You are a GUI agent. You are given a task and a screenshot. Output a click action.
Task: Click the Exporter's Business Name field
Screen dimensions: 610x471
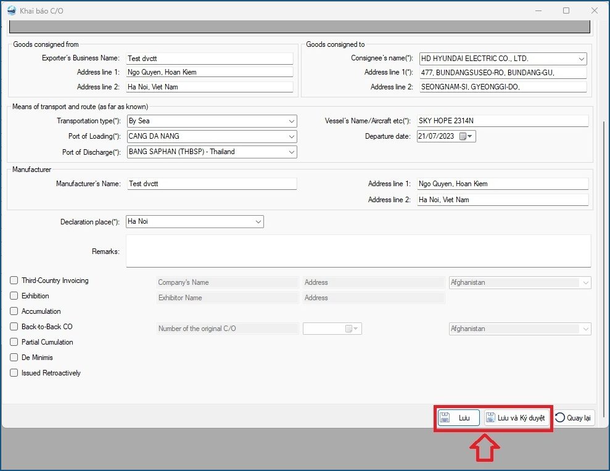(x=209, y=59)
